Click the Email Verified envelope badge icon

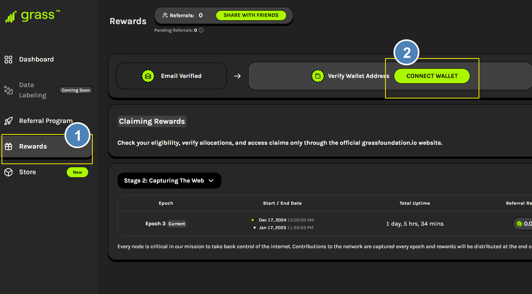pyautogui.click(x=148, y=76)
